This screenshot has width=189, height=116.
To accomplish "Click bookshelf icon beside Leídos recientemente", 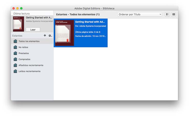I will tap(15, 71).
